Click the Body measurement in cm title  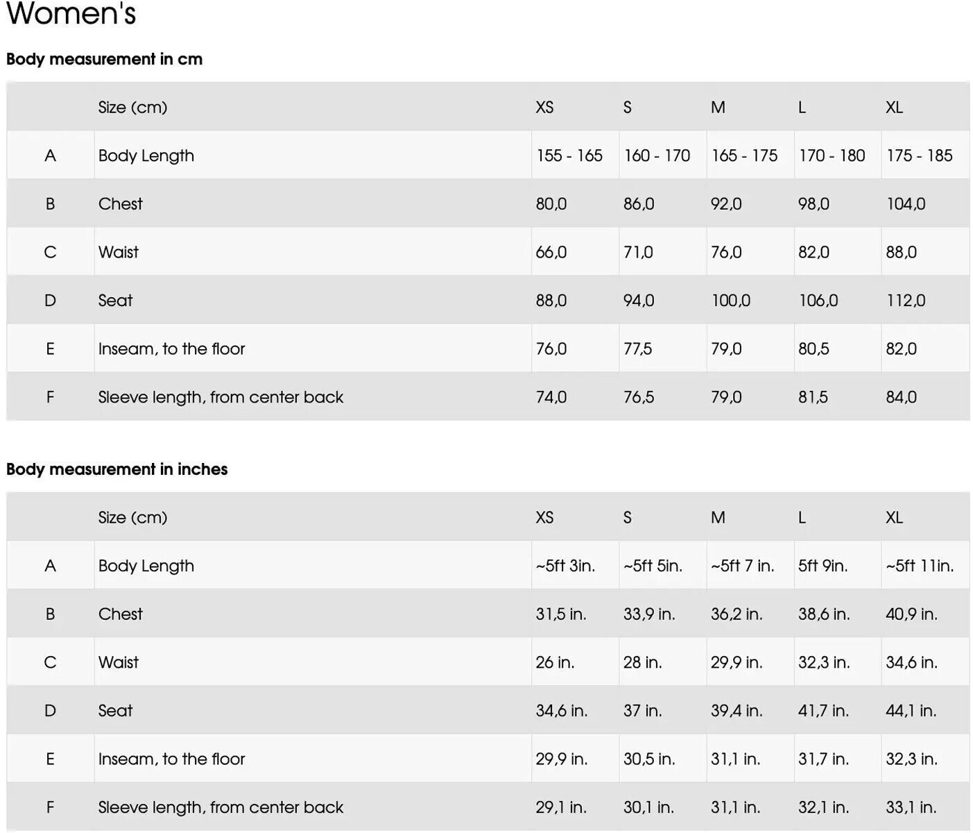pos(104,59)
